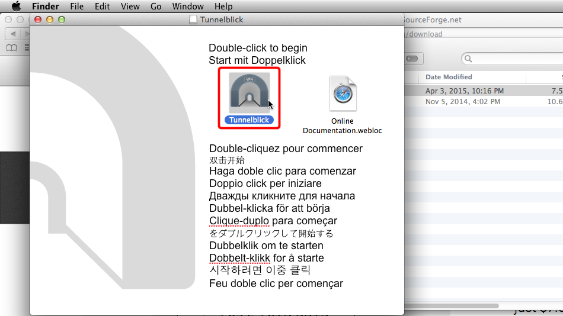Sort by the Date Modified column header
563x316 pixels.
pyautogui.click(x=449, y=77)
